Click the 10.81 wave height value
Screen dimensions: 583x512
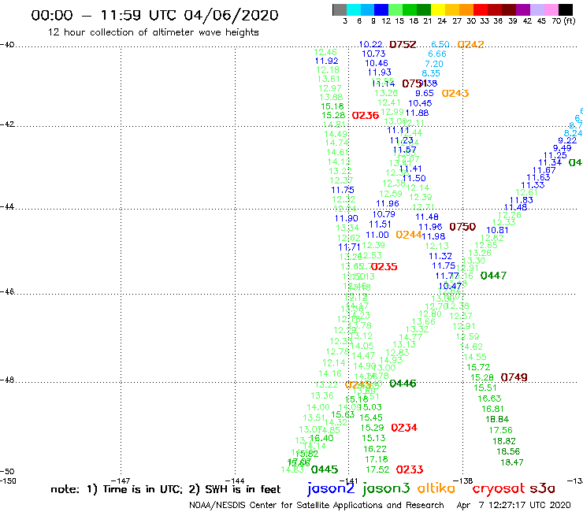(497, 231)
